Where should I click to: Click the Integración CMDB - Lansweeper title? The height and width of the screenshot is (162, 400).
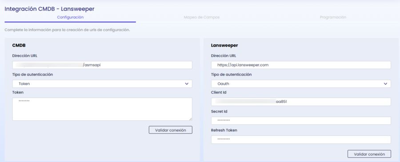pos(49,9)
